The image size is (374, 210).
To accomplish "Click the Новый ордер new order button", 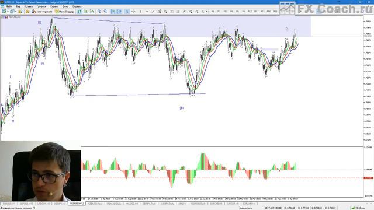I will coord(64,12).
